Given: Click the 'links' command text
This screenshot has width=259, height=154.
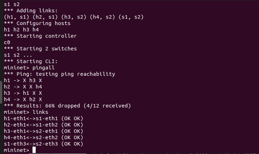Looking at the screenshot, I should click(40, 112).
